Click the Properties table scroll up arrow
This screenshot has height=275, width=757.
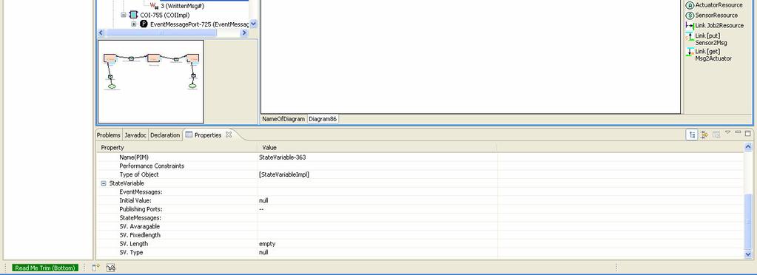(748, 147)
